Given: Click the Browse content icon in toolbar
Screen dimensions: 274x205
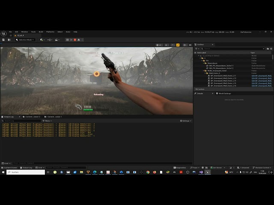Looking at the screenshot, I should pyautogui.click(x=9, y=40).
